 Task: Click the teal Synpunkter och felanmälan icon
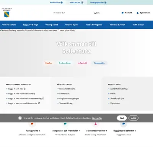pyautogui.click(x=65, y=124)
